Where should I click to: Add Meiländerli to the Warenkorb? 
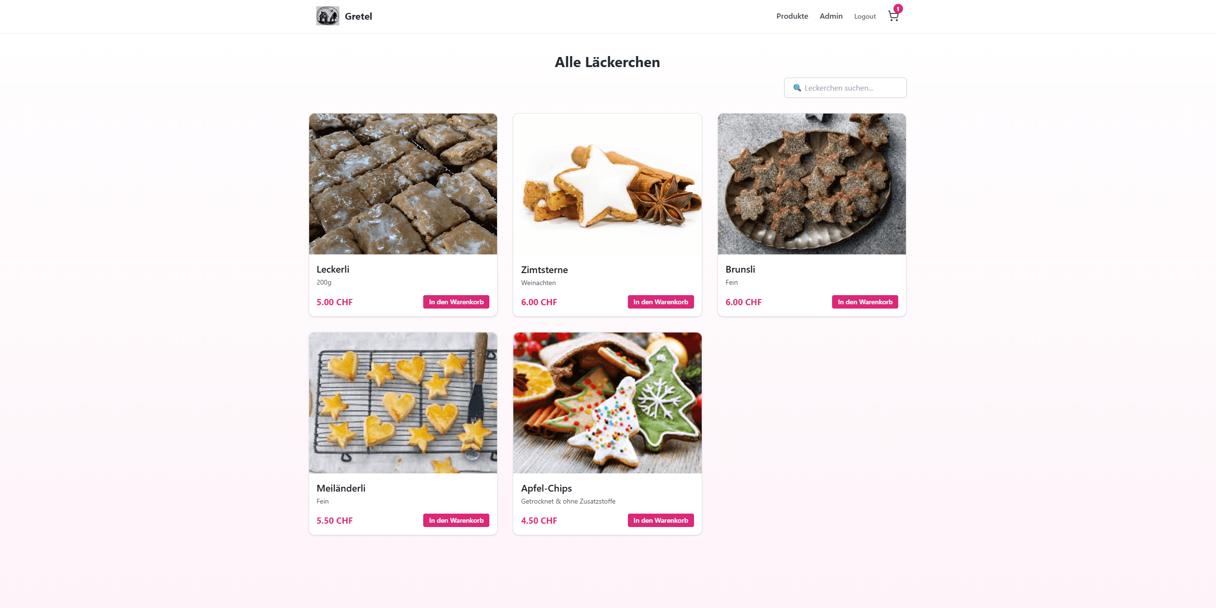pos(456,520)
